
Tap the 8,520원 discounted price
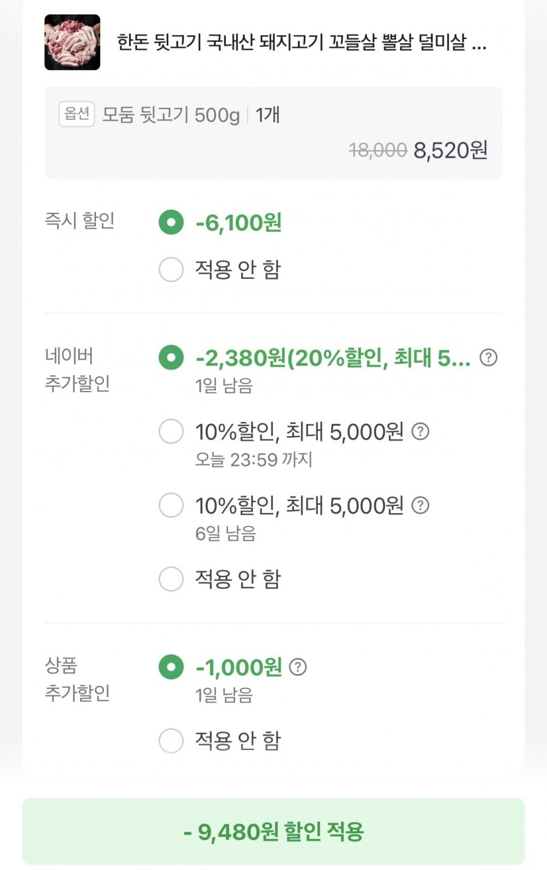pos(450,150)
